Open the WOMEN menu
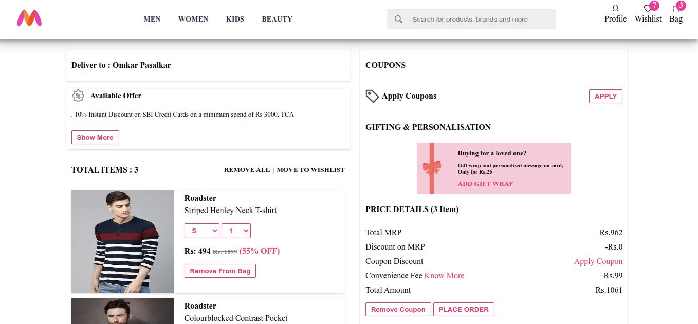Viewport: 698px width, 324px height. (193, 19)
